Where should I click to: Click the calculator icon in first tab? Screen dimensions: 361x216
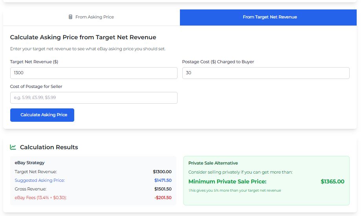71,17
